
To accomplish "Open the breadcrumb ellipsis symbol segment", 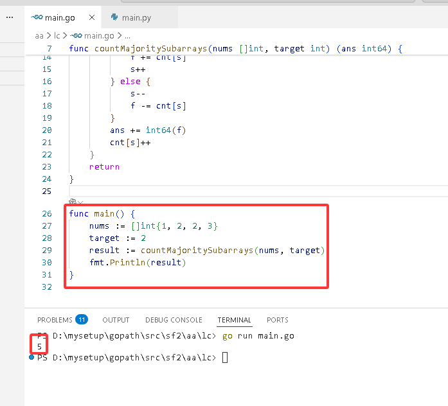I will [x=127, y=36].
